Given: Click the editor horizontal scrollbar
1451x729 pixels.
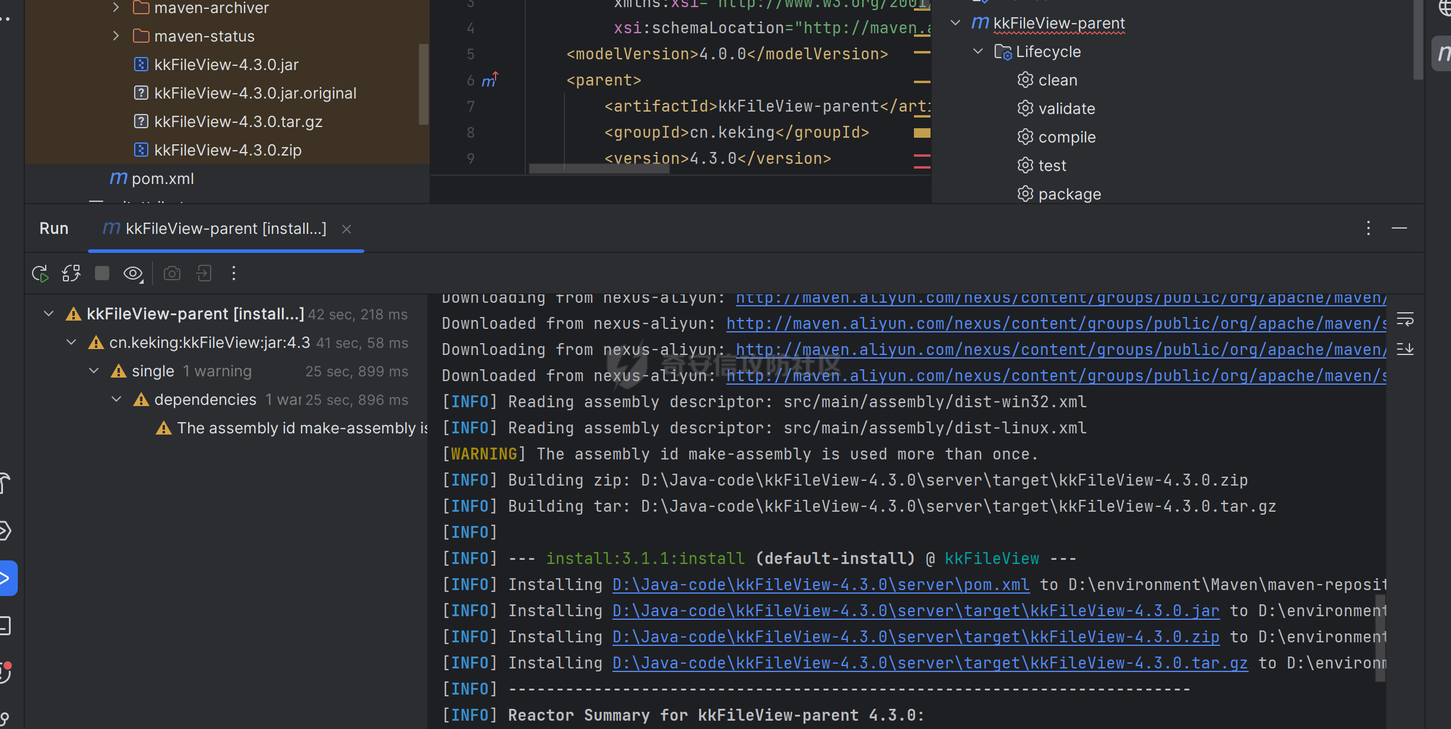Looking at the screenshot, I should coord(599,169).
